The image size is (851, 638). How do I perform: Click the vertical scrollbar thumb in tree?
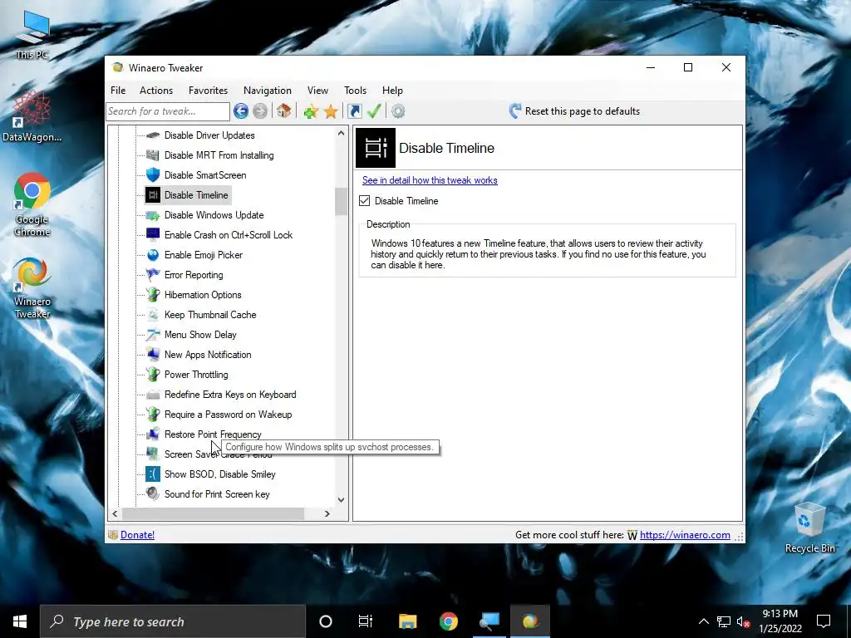[x=341, y=201]
